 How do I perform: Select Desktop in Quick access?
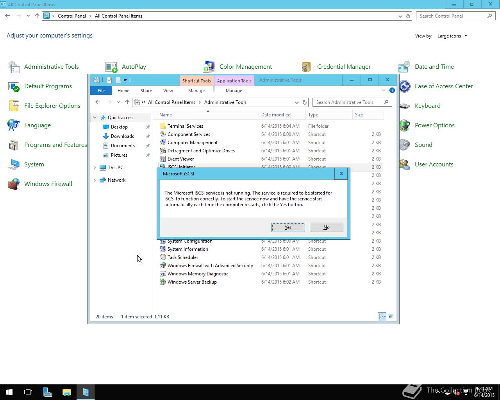119,127
